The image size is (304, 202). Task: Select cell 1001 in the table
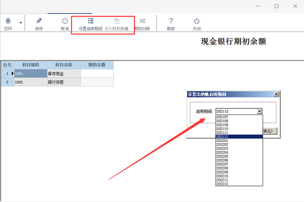31,74
